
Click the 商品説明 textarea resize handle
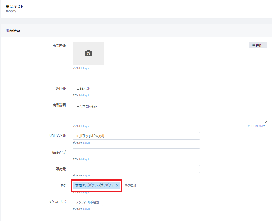point(265,121)
